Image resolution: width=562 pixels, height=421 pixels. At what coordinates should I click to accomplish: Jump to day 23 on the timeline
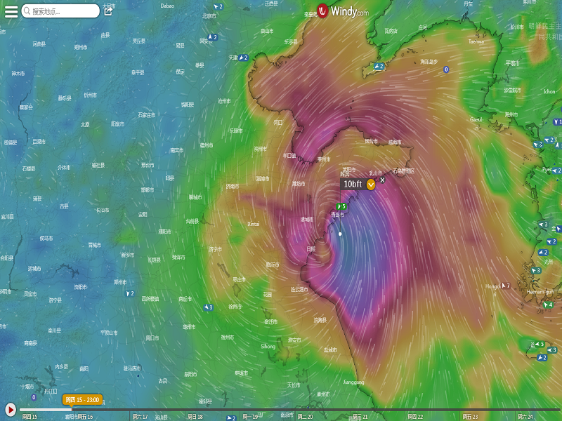[469, 416]
